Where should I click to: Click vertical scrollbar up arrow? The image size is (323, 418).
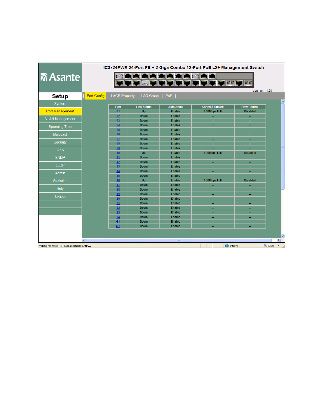pyautogui.click(x=283, y=102)
